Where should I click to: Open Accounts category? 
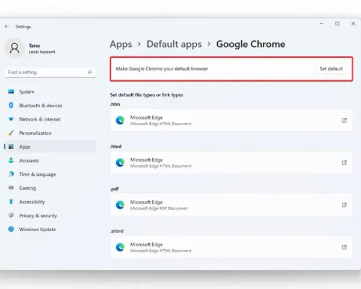pos(50,160)
